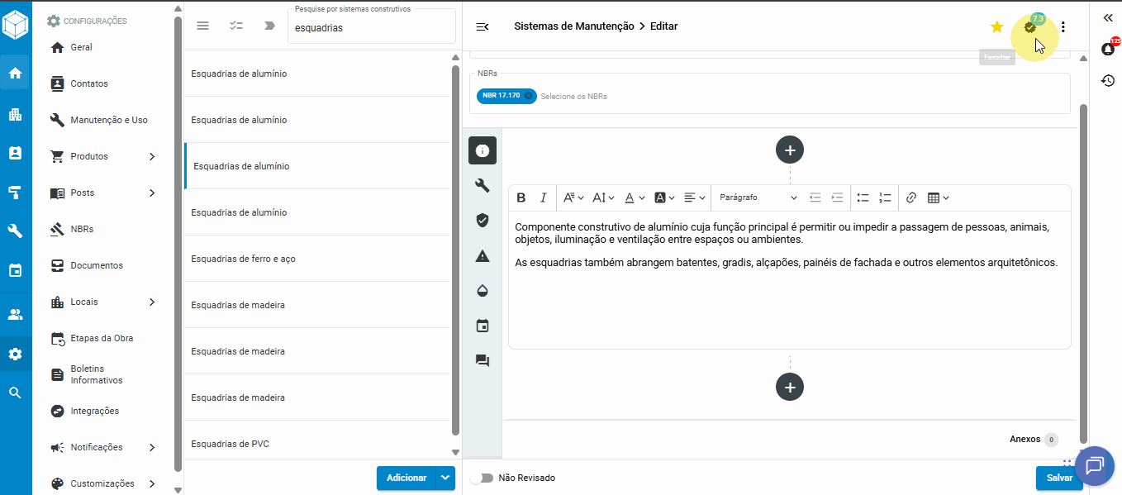This screenshot has height=495, width=1122.
Task: Open the chat support bubble
Action: pos(1095,466)
